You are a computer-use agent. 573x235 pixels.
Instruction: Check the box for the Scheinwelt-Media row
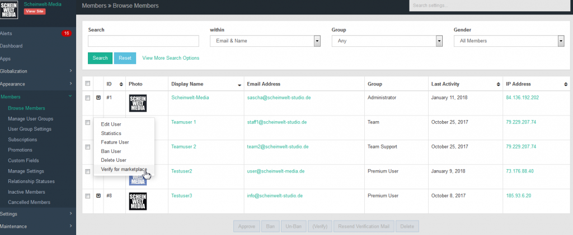[x=87, y=98]
